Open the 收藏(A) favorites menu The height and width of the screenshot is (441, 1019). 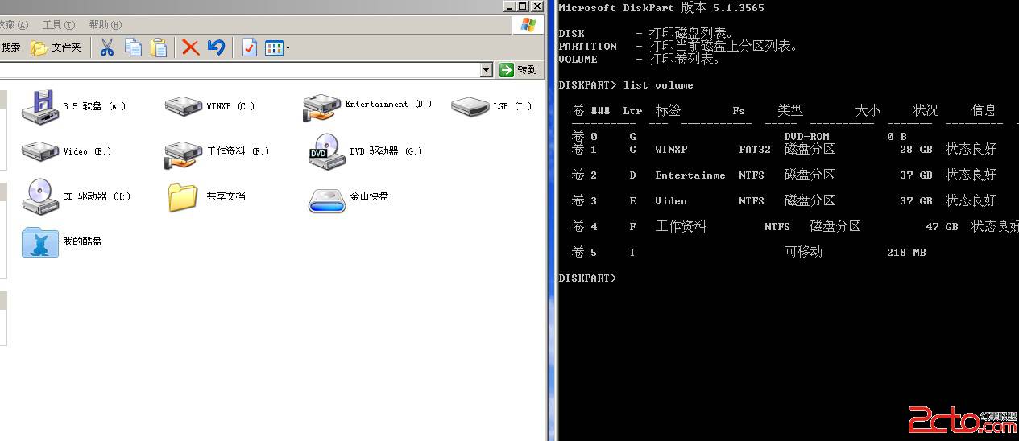[14, 25]
